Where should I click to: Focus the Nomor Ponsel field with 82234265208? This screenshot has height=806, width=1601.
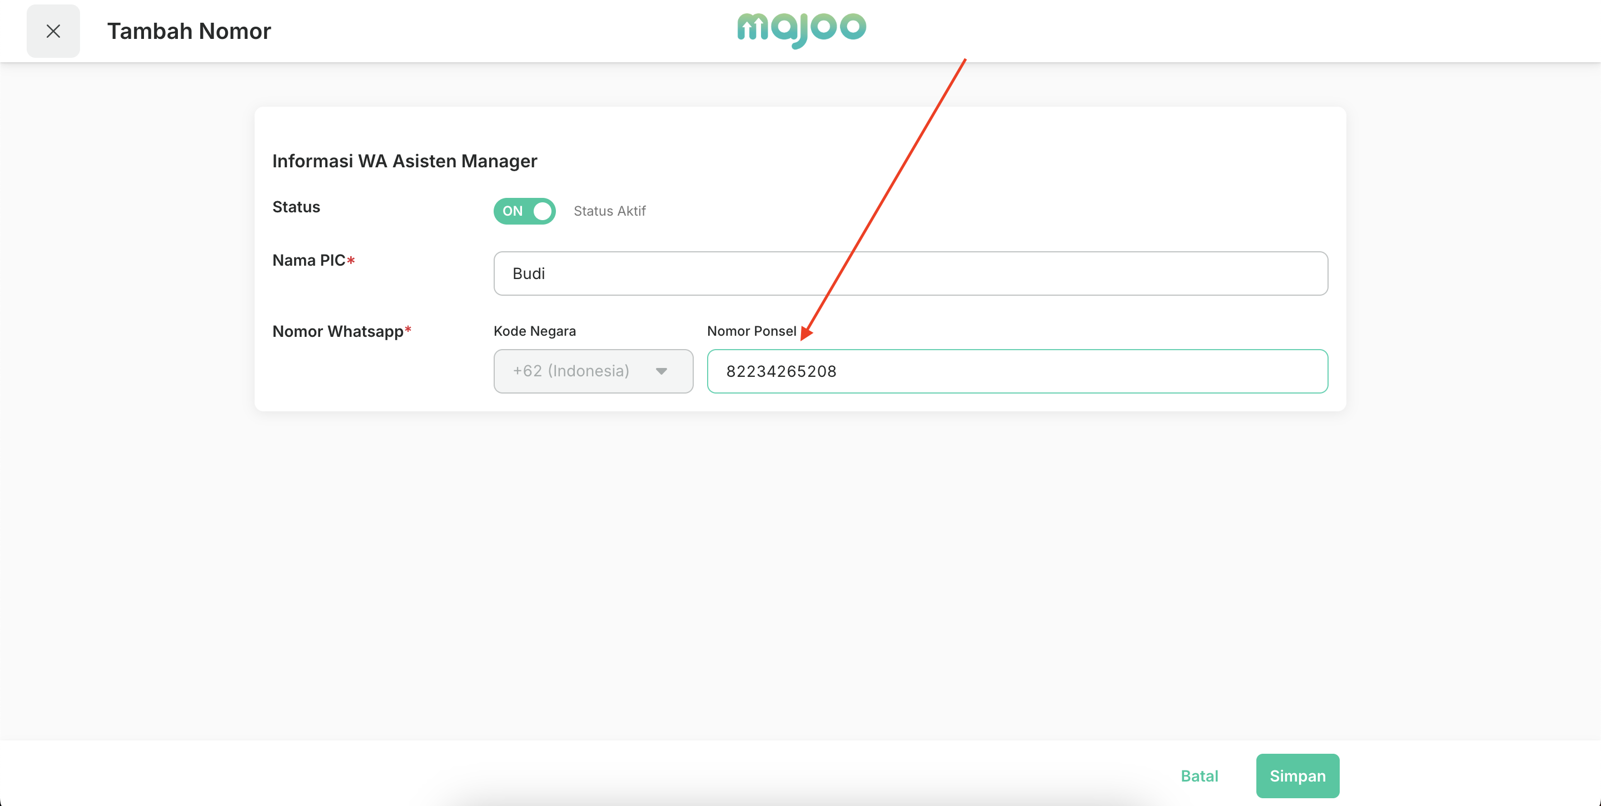click(x=1017, y=371)
